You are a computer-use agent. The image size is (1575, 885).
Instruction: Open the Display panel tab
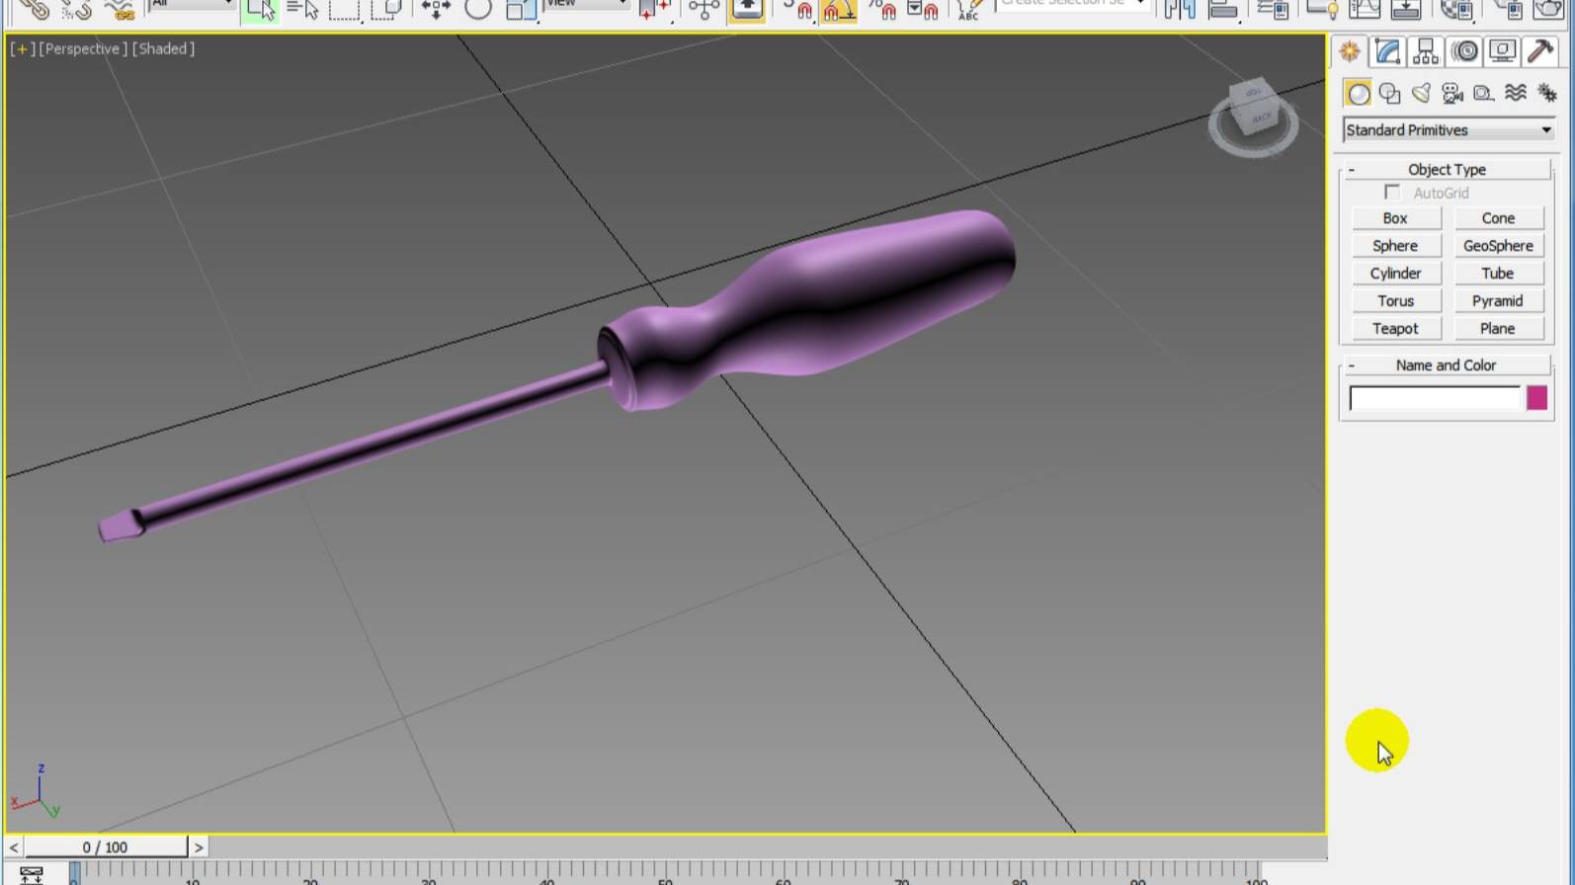[x=1502, y=51]
